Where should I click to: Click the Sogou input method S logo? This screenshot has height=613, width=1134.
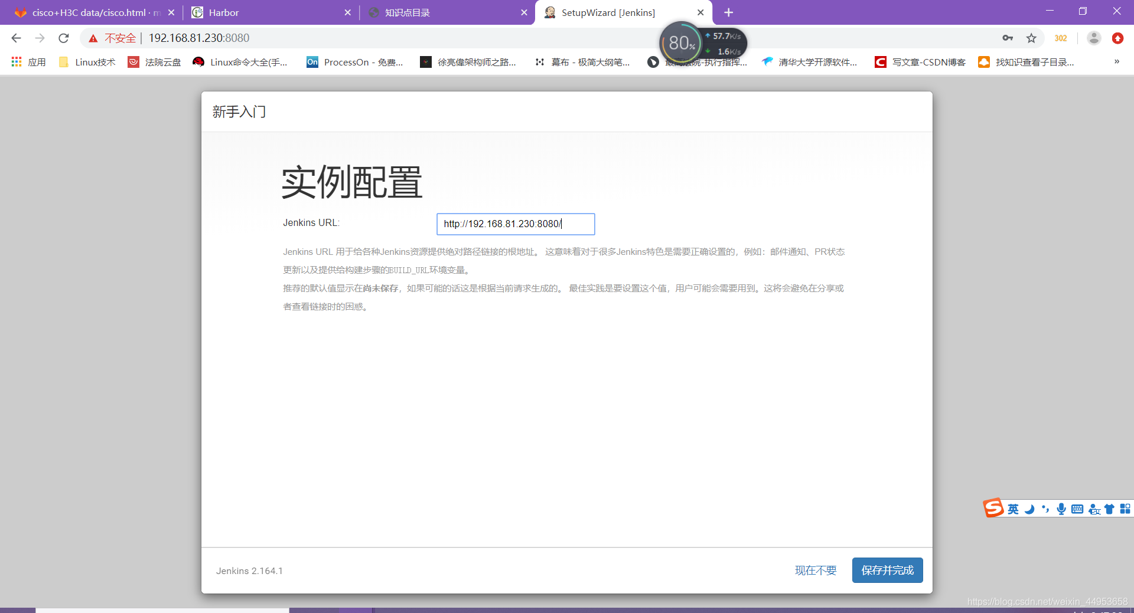[x=993, y=508]
